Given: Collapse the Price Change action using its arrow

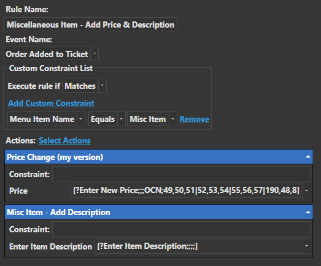Looking at the screenshot, I should 308,157.
